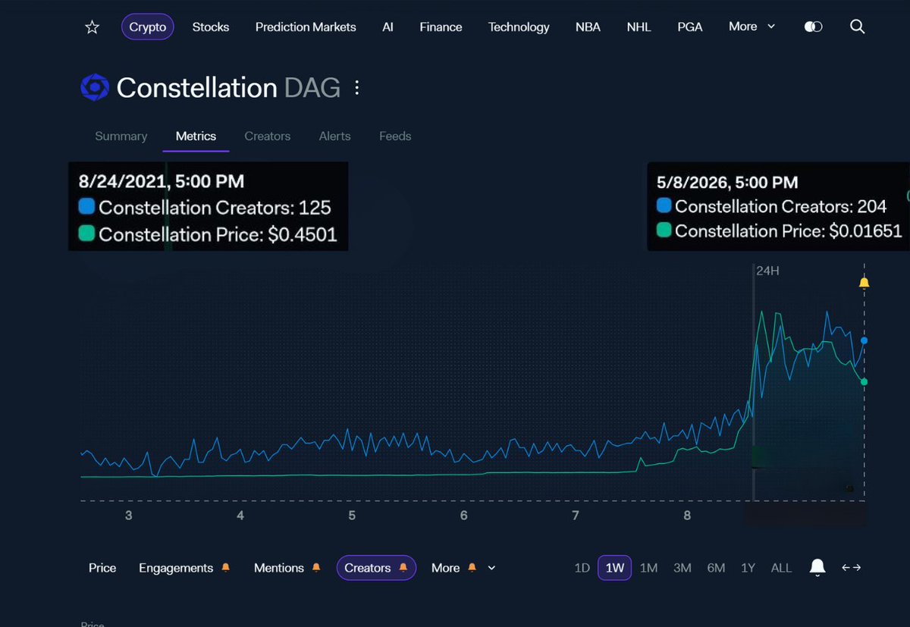Click 'Constellation Price: $0.4501' text
Image resolution: width=910 pixels, height=627 pixels.
click(218, 234)
